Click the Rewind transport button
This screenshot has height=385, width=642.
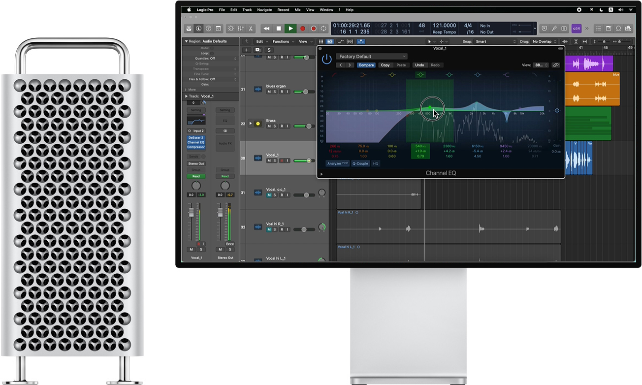266,29
